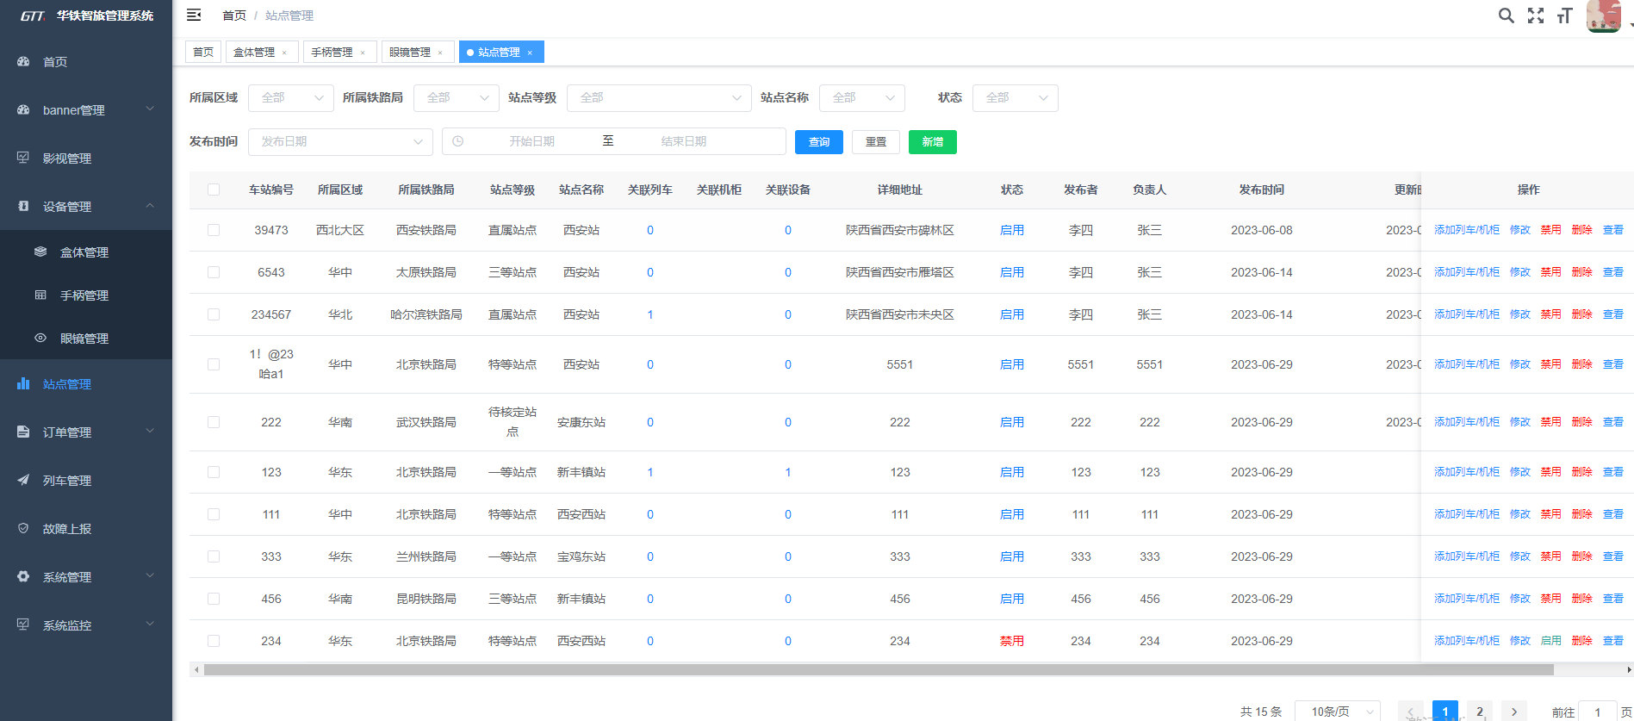Close the 盒体管理 tab
Image resolution: width=1634 pixels, height=721 pixels.
pos(284,53)
